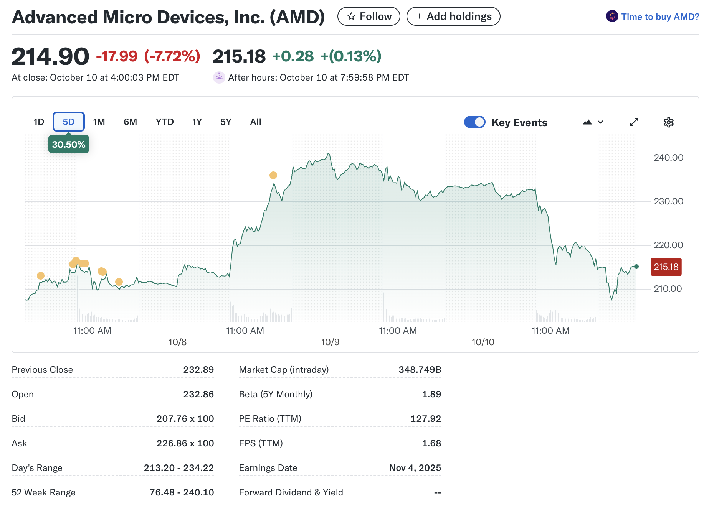Click the purple dollar icon beside 'Time to buy AMD?'
This screenshot has width=704, height=507.
(x=612, y=16)
